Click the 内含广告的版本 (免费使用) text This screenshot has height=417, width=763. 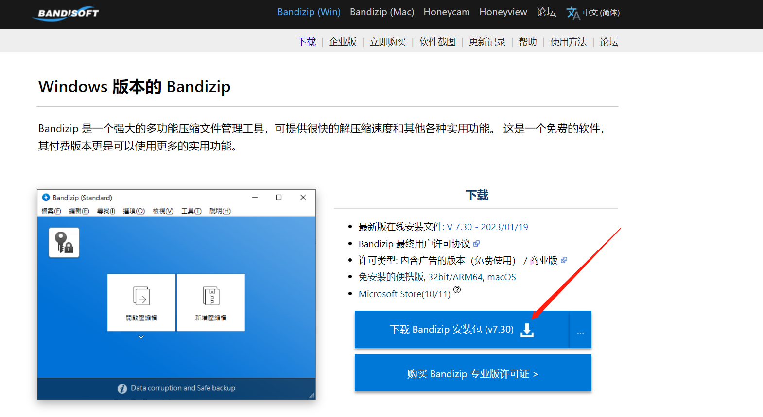458,260
